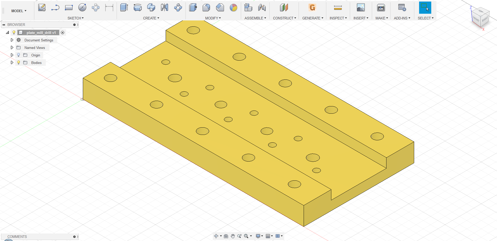Open the Measure tool under Inspect

338,8
